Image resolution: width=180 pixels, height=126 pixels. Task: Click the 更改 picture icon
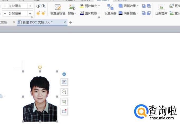(172, 6)
